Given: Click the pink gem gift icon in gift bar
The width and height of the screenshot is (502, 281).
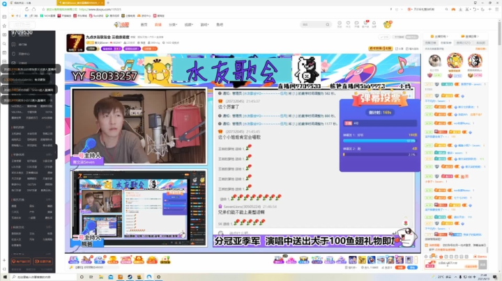Looking at the screenshot, I should pyautogui.click(x=291, y=260).
